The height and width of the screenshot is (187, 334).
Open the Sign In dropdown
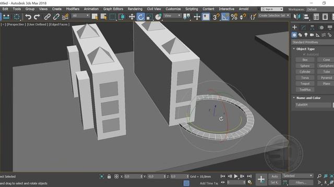[272, 9]
